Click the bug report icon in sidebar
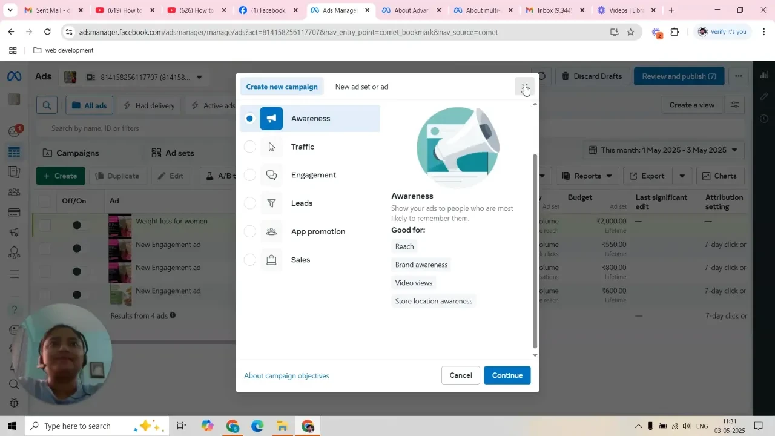775x436 pixels. coord(14,403)
